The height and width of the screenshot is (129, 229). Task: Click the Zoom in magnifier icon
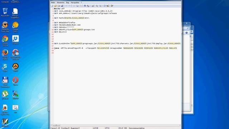[97, 6]
